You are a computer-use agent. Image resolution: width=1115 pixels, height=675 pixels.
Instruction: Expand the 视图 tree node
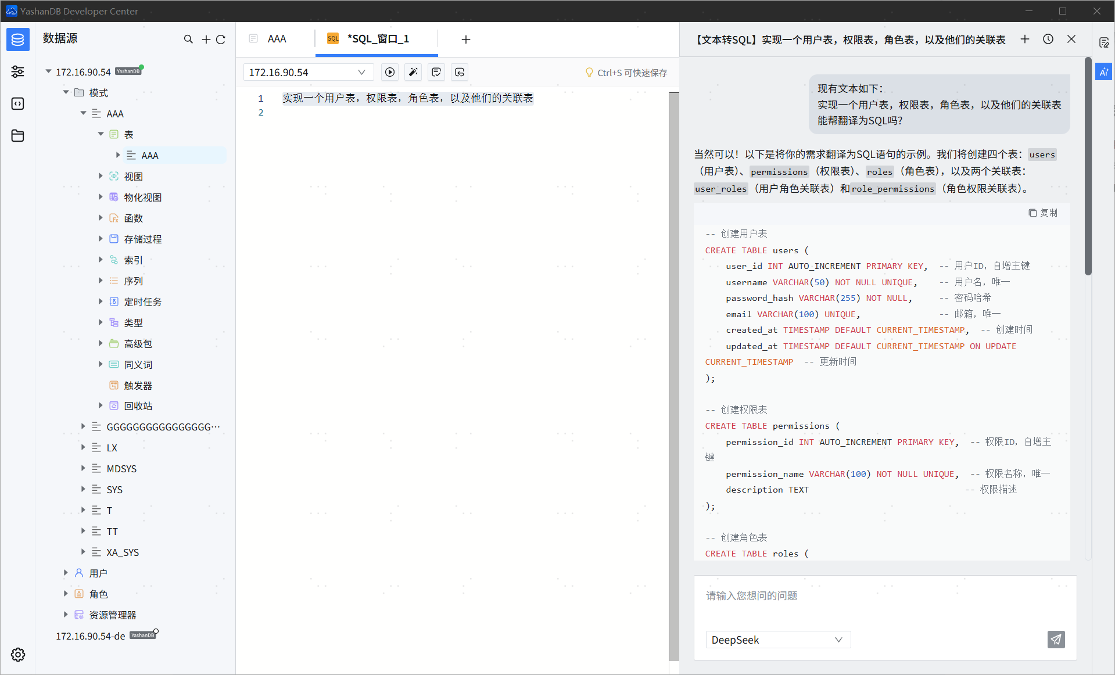(x=101, y=176)
